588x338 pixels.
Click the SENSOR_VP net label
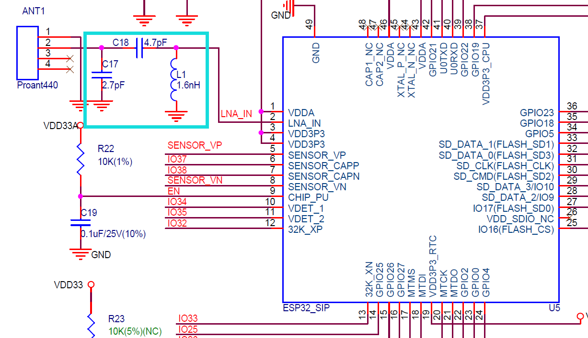195,146
